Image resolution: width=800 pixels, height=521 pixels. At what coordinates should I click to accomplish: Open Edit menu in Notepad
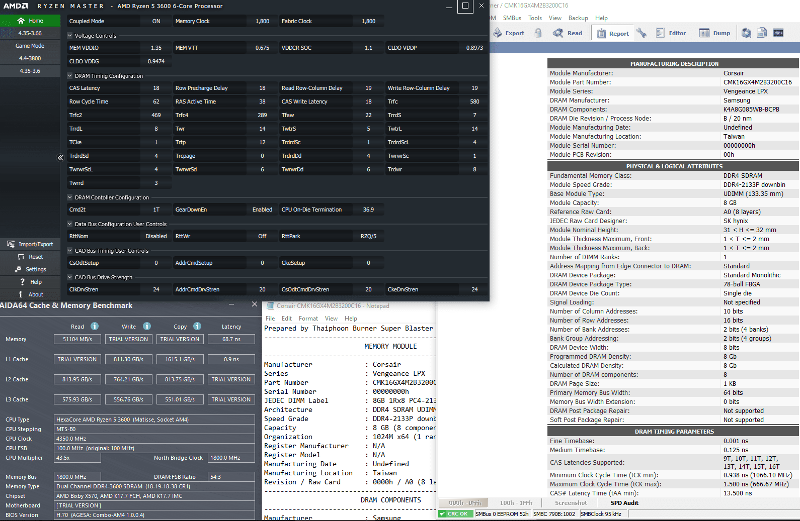coord(287,319)
